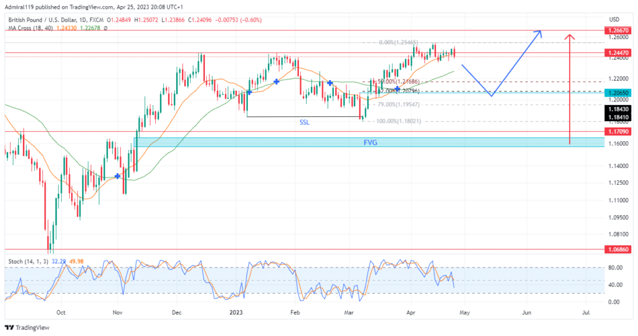Click the Oct label on time axis
Viewport: 638px width, 336px height.
click(61, 312)
